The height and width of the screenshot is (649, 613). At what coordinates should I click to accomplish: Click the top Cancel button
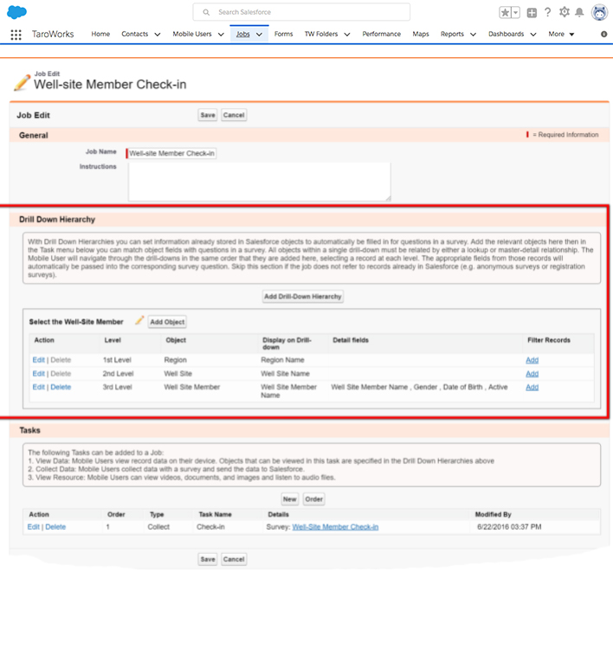pyautogui.click(x=234, y=115)
